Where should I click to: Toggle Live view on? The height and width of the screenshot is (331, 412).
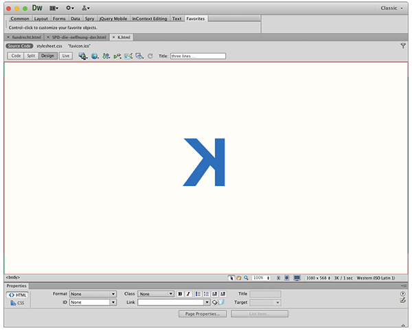66,56
